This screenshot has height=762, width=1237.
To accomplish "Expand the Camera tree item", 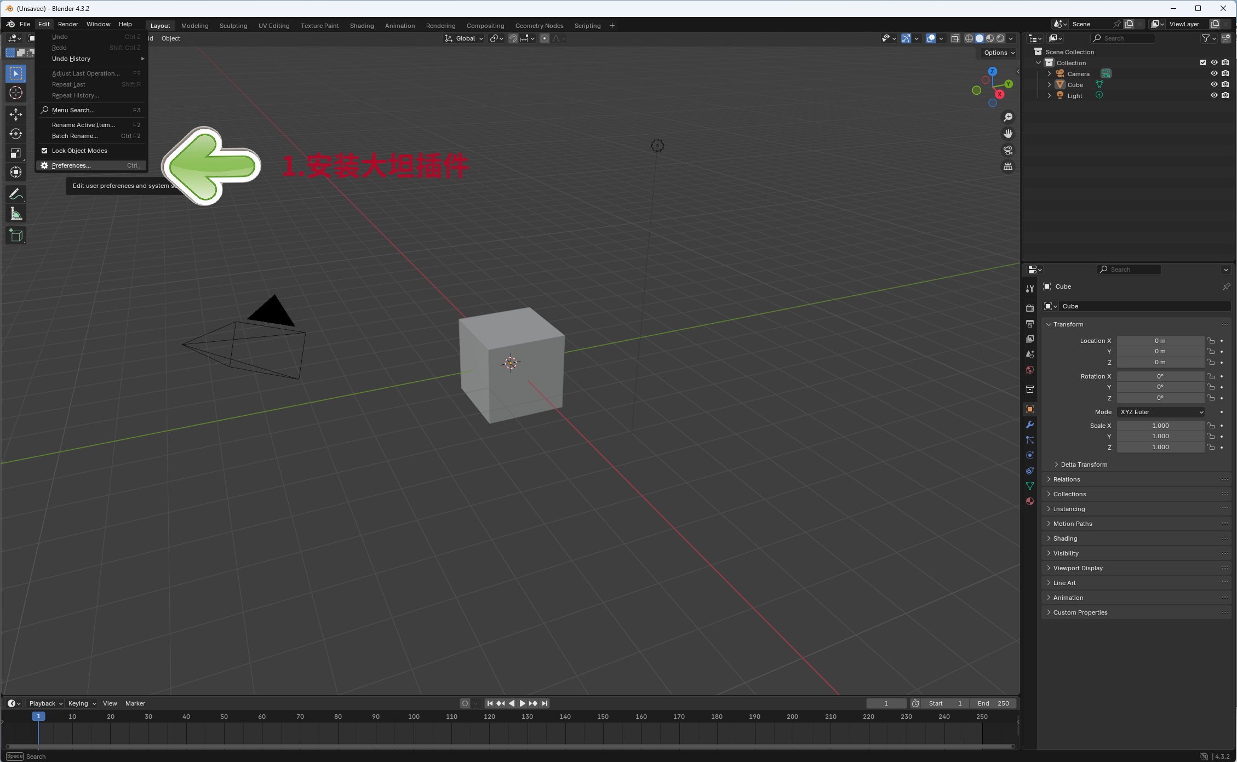I will pyautogui.click(x=1049, y=74).
